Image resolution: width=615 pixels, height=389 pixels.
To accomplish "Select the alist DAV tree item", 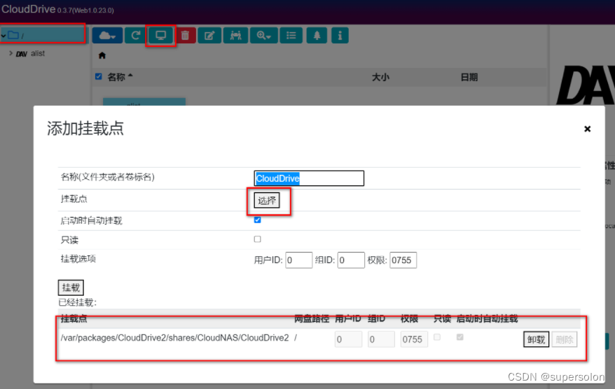I will point(31,54).
